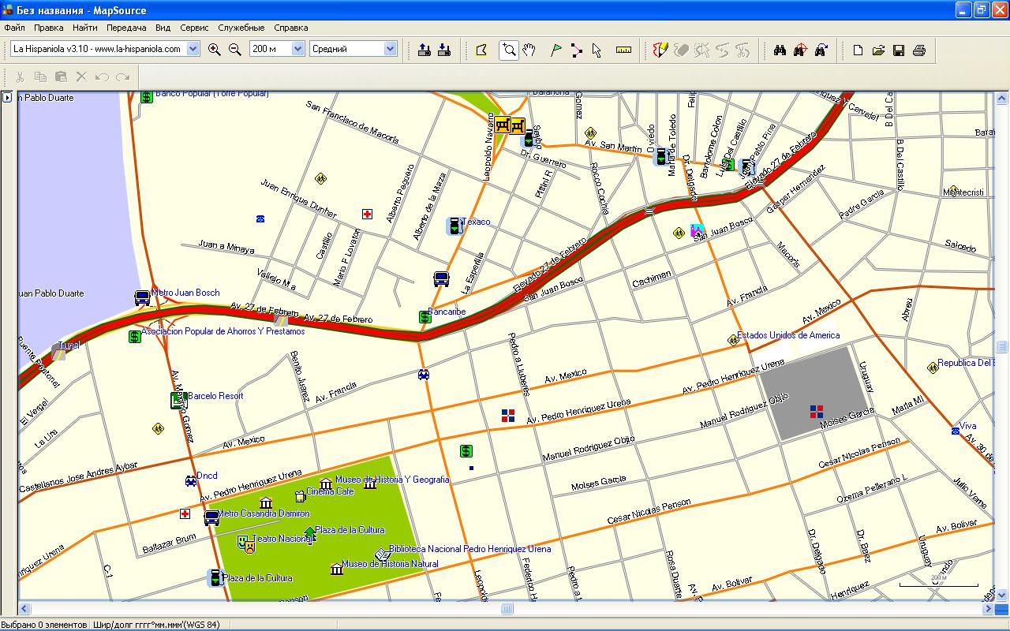1010x631 pixels.
Task: Select the Zoom tool in toolbar
Action: tap(509, 50)
